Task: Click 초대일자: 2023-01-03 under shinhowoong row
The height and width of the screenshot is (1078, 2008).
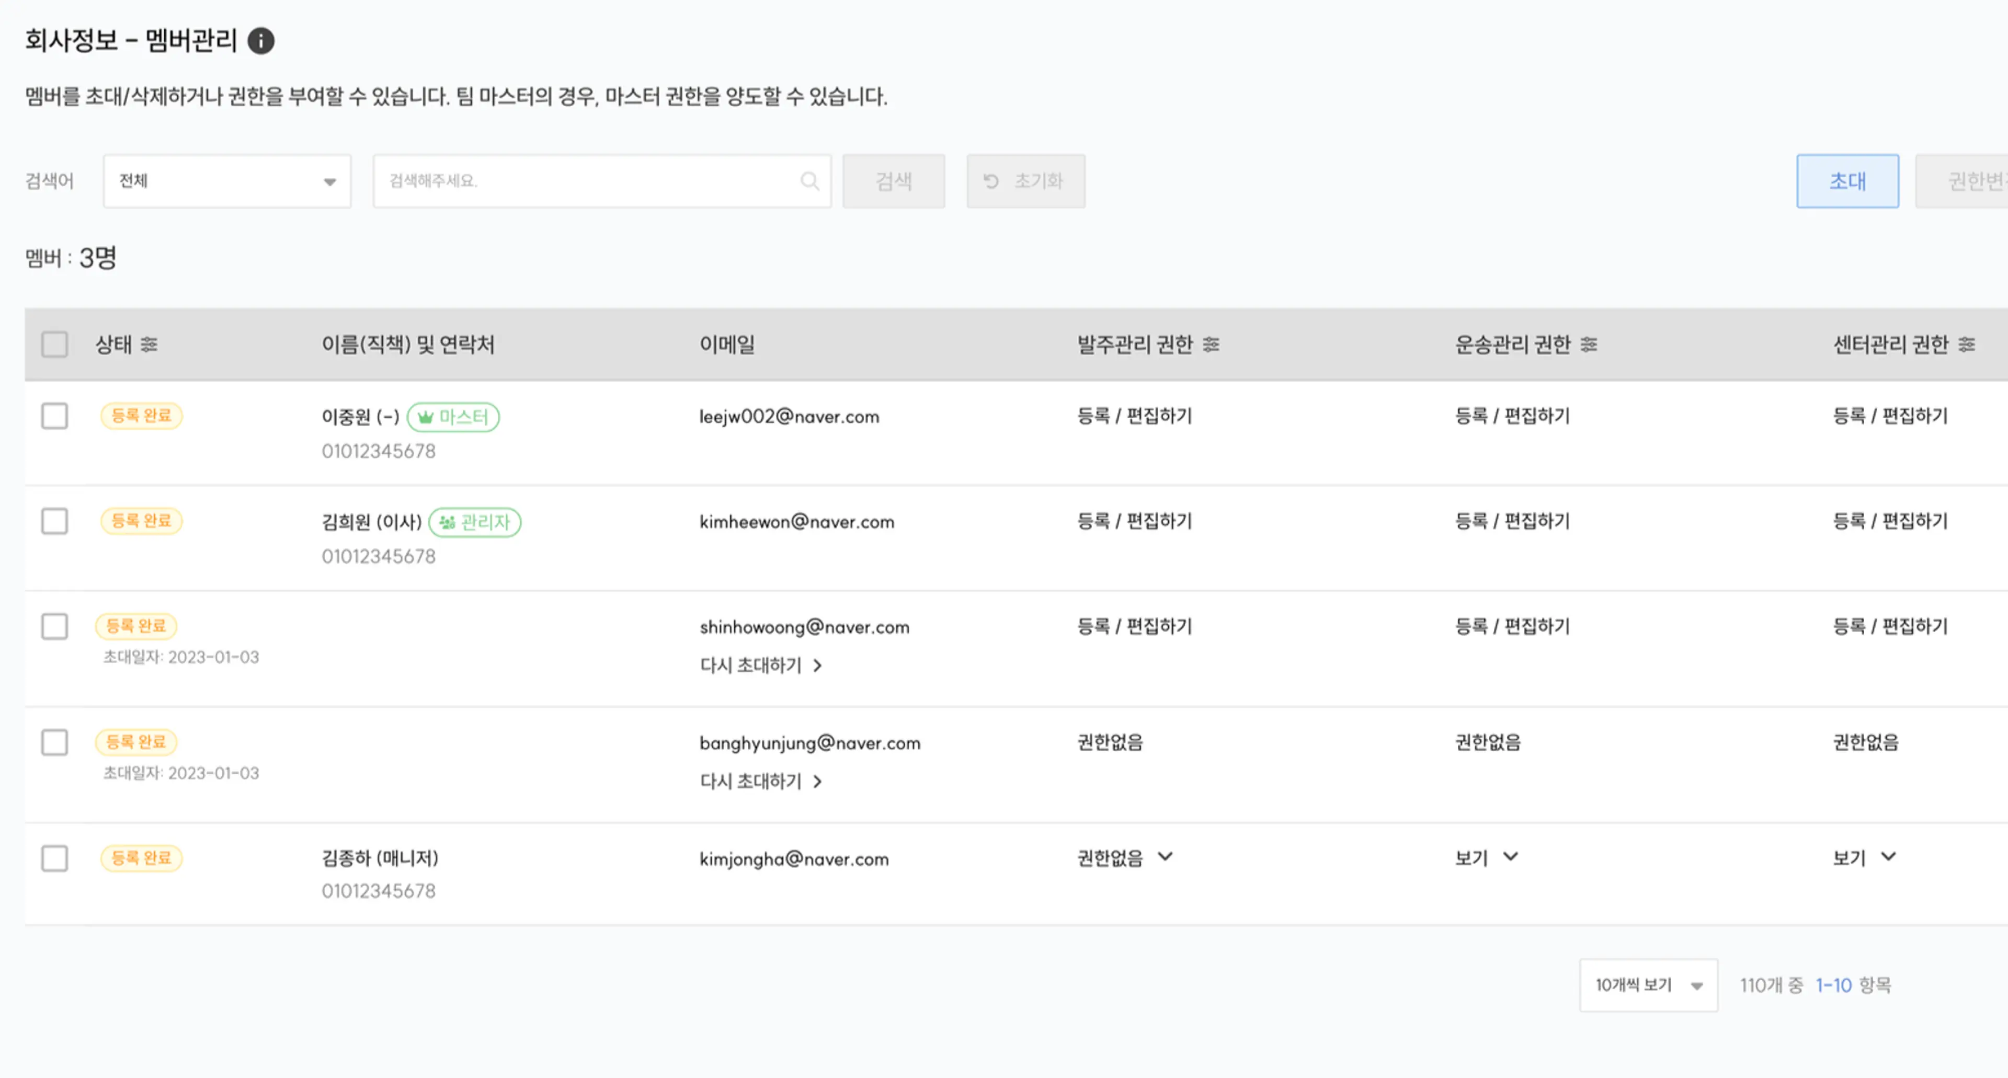Action: click(x=181, y=658)
